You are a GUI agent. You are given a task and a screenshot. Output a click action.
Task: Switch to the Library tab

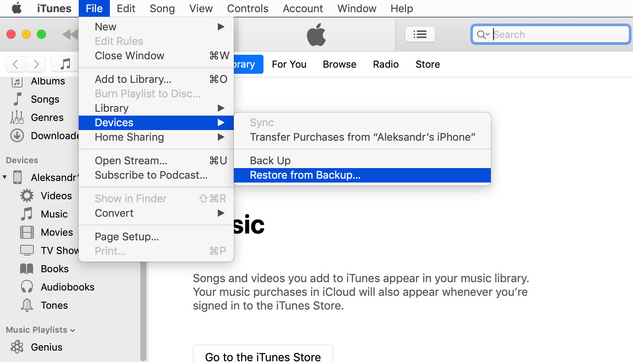click(248, 64)
